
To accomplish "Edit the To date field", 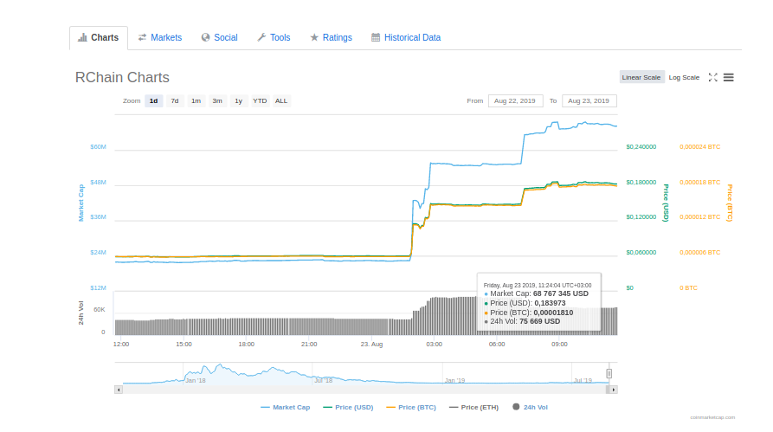I will pyautogui.click(x=589, y=101).
